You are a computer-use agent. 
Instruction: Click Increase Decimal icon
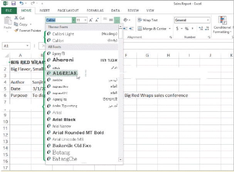click(x=201, y=29)
